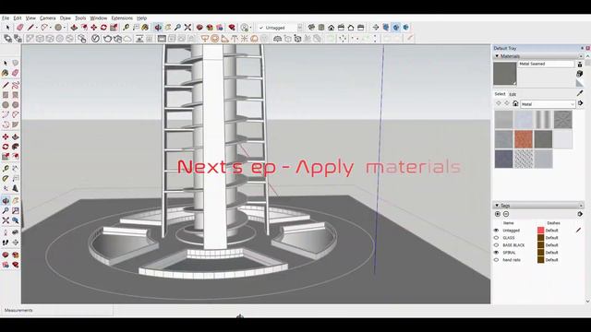The height and width of the screenshot is (332, 591).
Task: Pick the Sample Paint eyedropper in Materials panel
Action: [580, 93]
